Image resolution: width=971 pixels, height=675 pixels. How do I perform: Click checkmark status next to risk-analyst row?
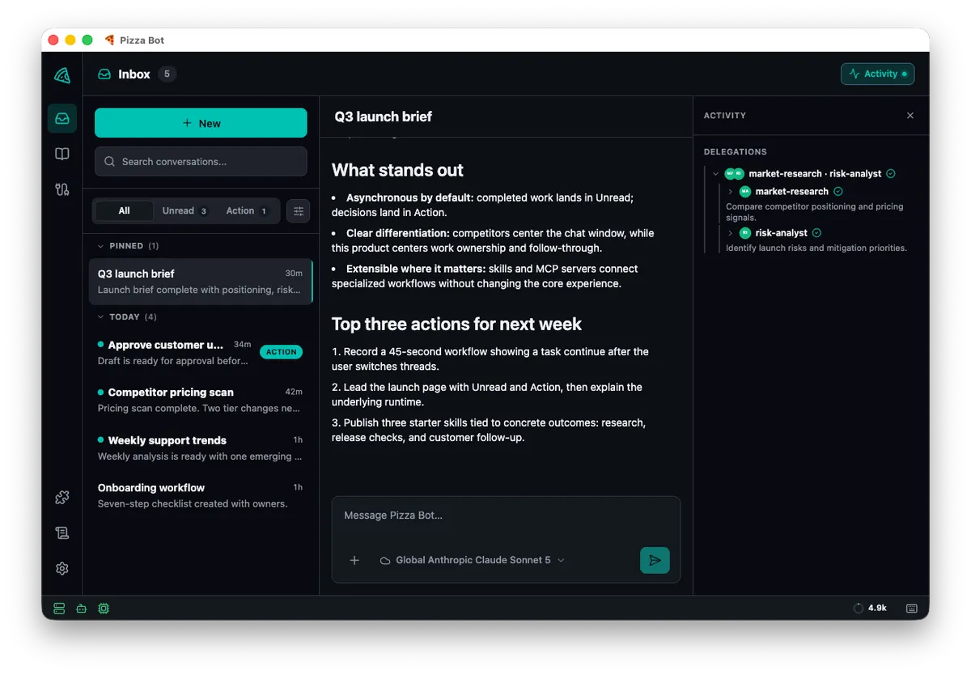[816, 233]
